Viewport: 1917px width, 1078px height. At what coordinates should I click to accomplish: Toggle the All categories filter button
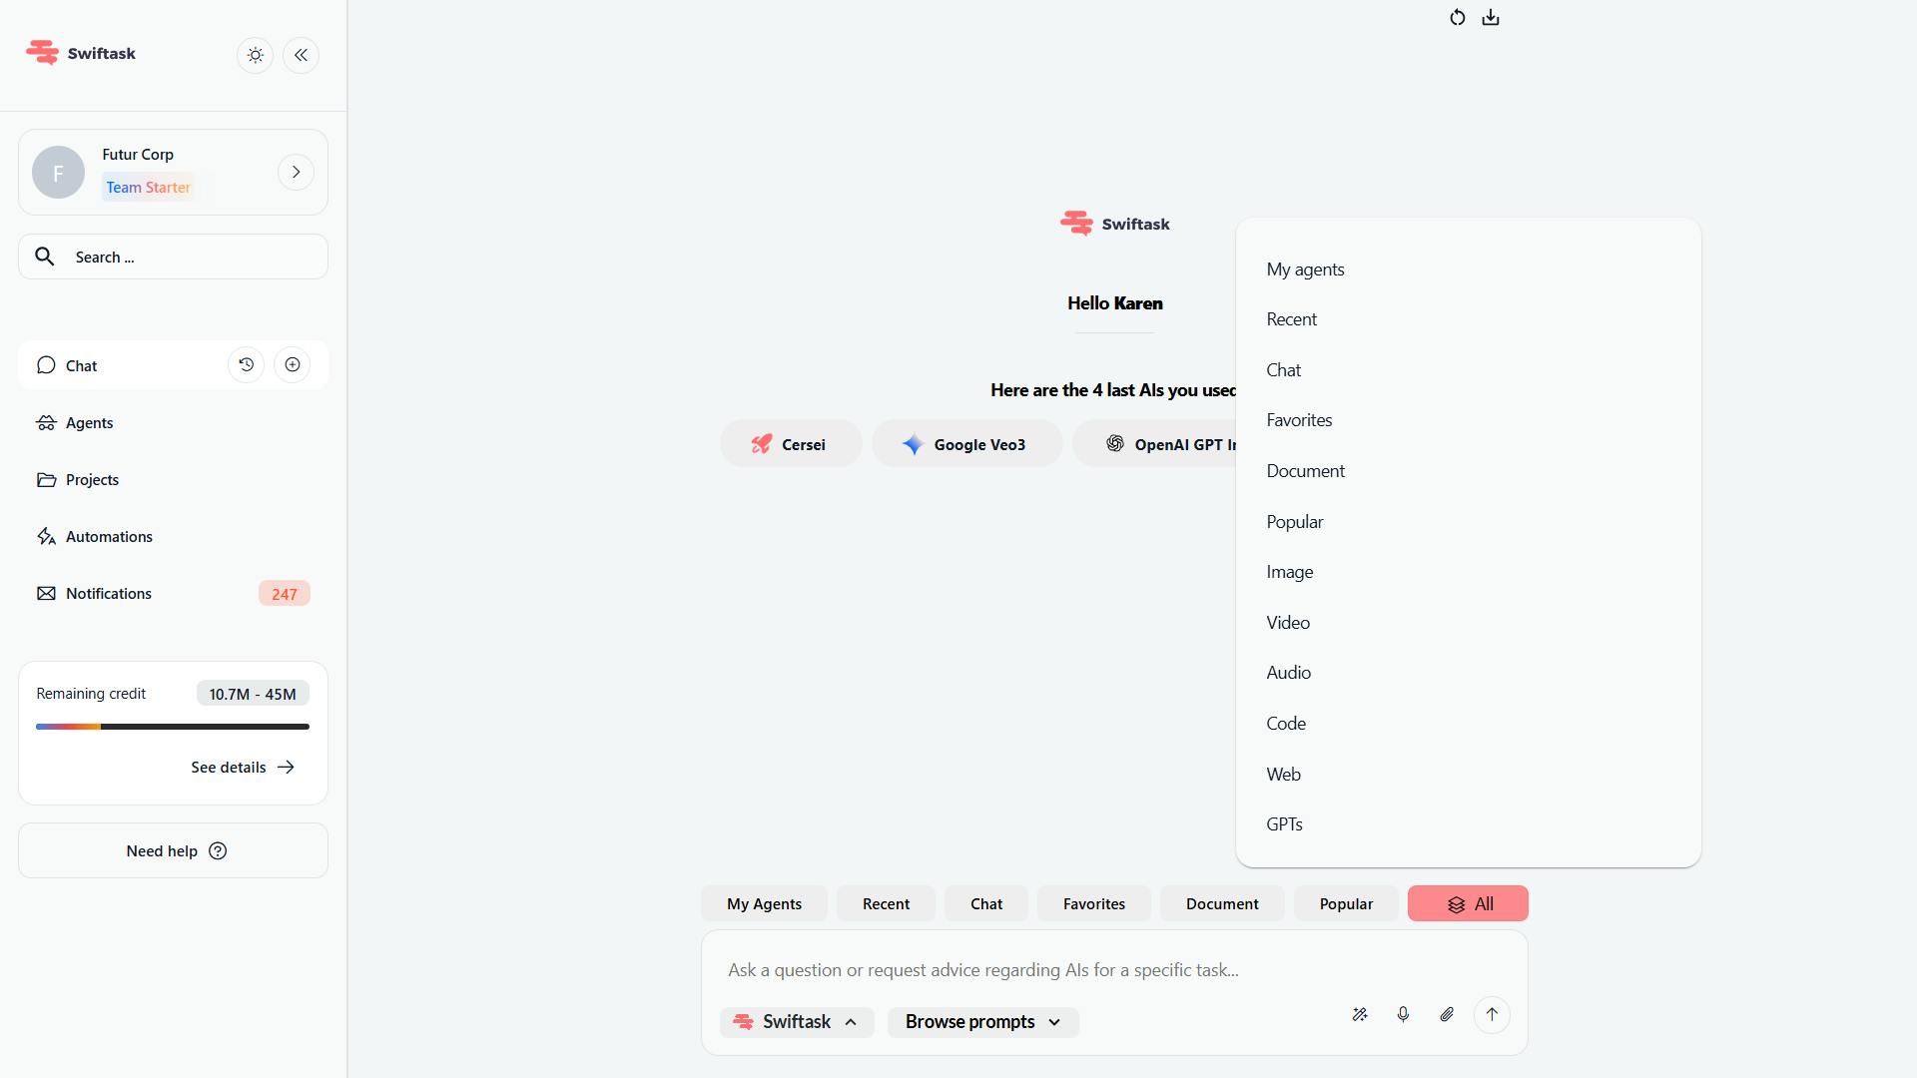(1467, 904)
